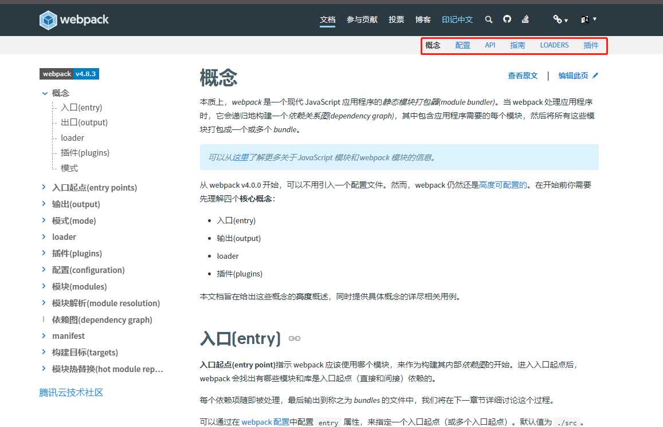663x427 pixels.
Task: Follow the webpack 配置 link in entry section
Action: click(x=265, y=422)
